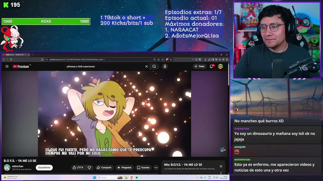
Task: Close the Mix: B.O.Y.S. panel
Action: 221,166
